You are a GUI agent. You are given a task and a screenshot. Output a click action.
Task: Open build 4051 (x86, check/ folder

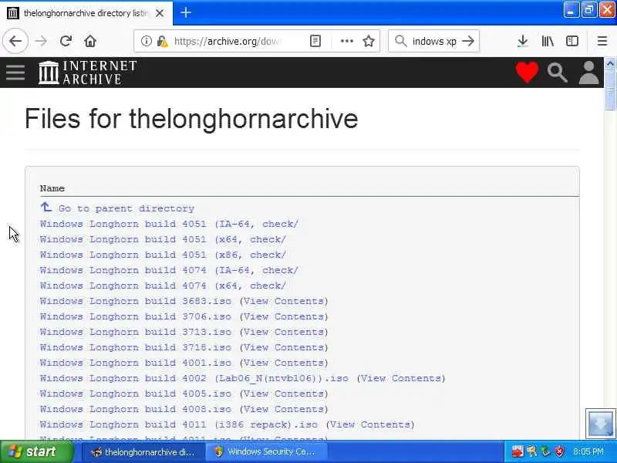(163, 255)
